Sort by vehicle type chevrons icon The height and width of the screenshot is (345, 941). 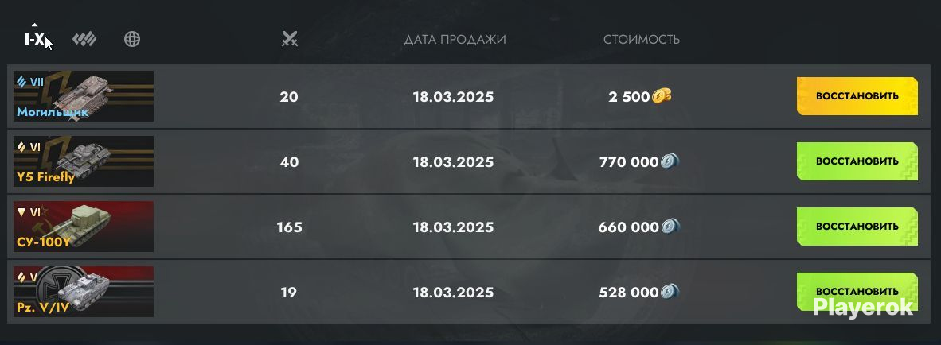click(x=84, y=40)
